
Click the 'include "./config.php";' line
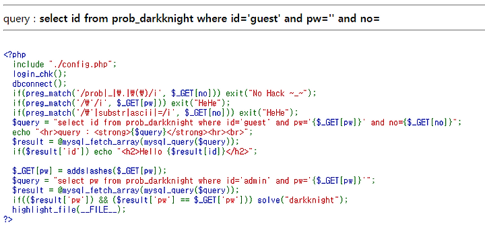65,65
